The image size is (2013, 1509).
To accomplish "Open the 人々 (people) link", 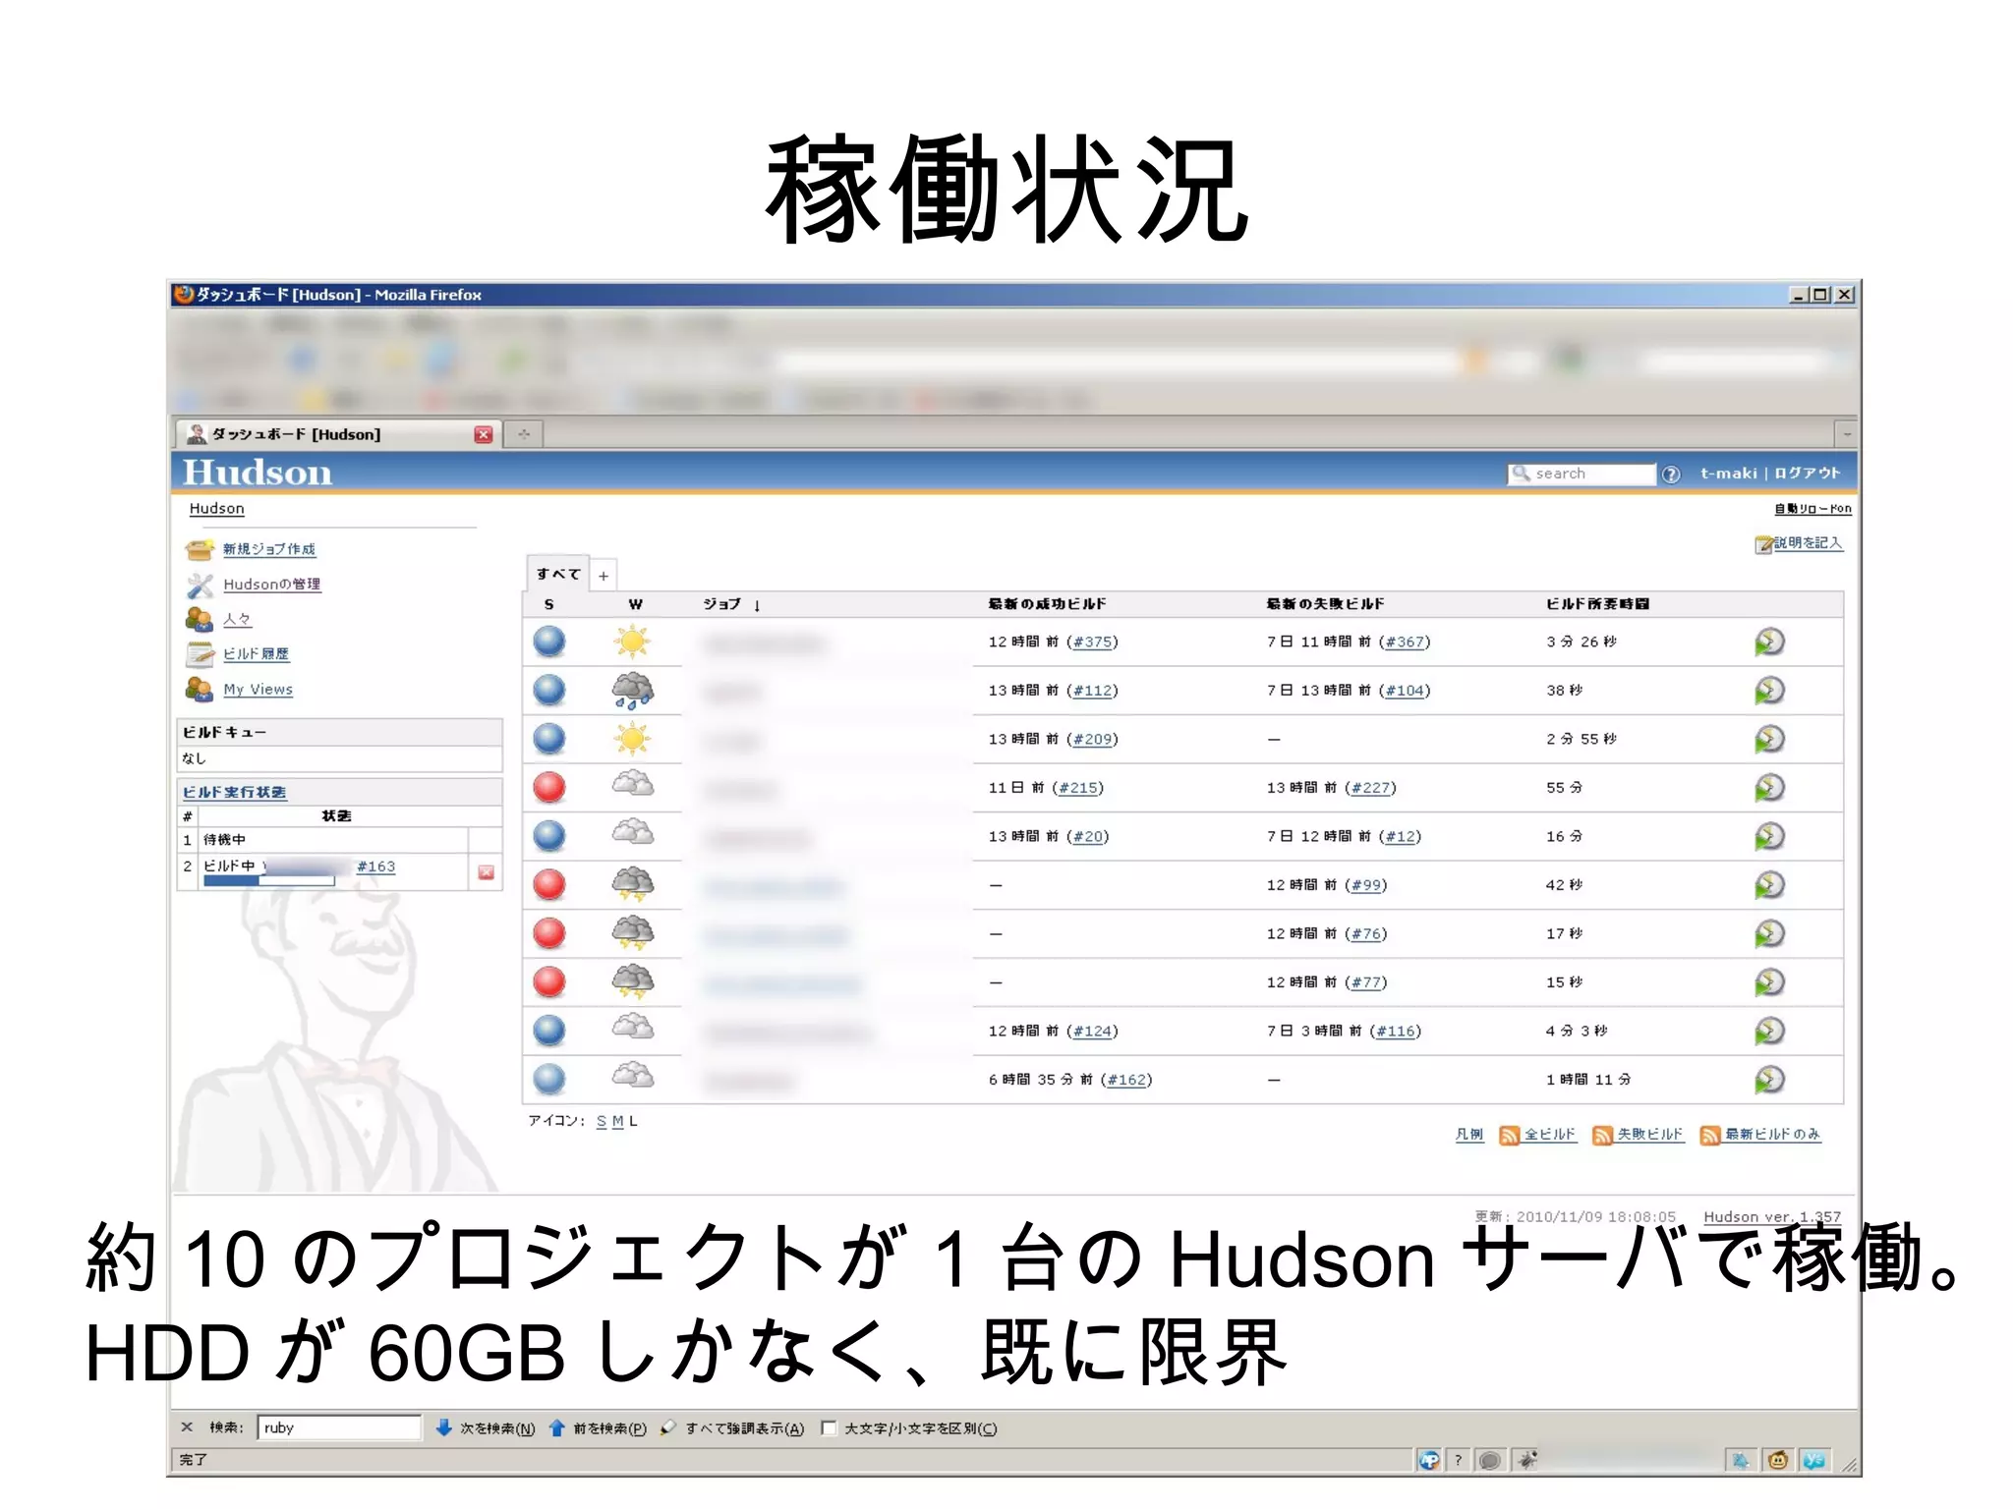I will tap(237, 619).
